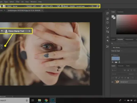Image resolution: width=137 pixels, height=103 pixels.
Task: Open the layer blend mode Normal dropdown
Action: [x=120, y=74]
